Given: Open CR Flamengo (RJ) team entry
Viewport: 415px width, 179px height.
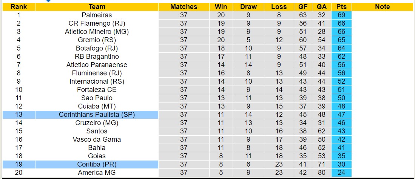Looking at the screenshot, I should point(97,23).
